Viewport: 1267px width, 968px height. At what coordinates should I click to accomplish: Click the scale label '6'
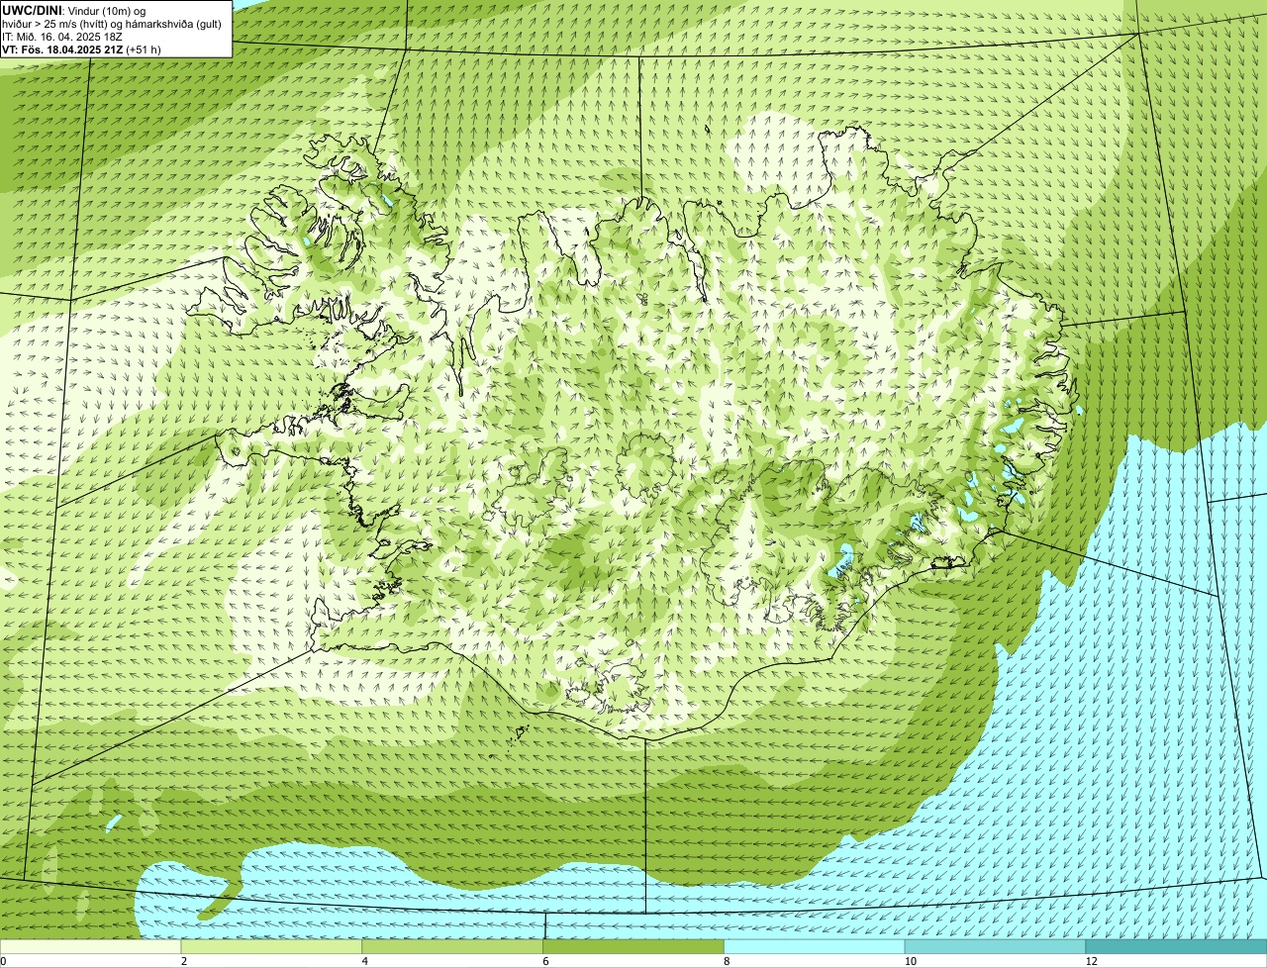click(x=546, y=961)
